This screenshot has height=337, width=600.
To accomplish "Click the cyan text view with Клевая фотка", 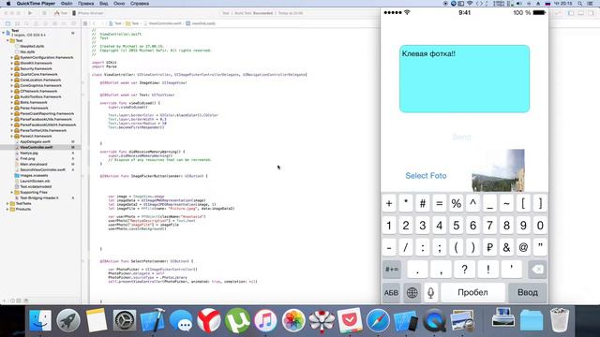I will pyautogui.click(x=465, y=79).
